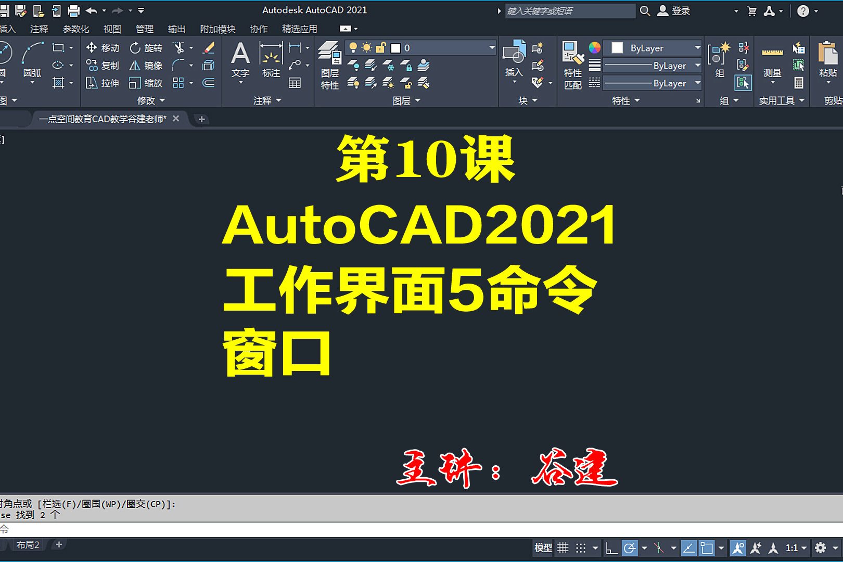Open the 视图 ribbon tab
This screenshot has width=843, height=562.
pyautogui.click(x=112, y=29)
